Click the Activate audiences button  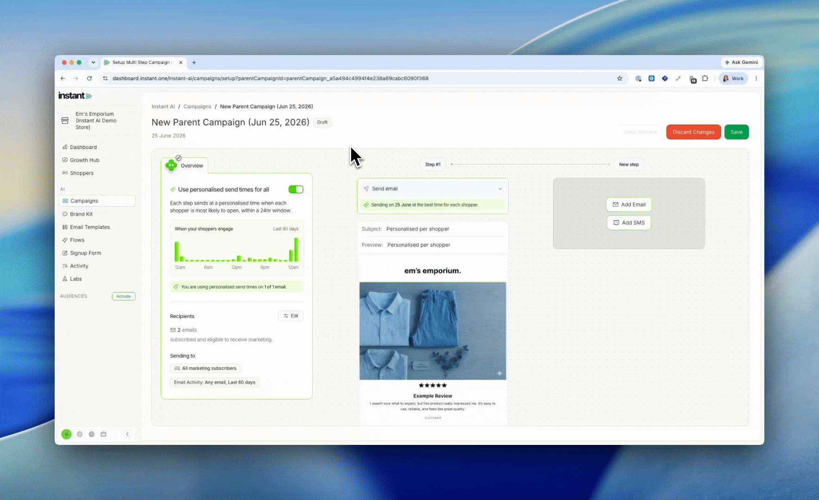click(124, 296)
